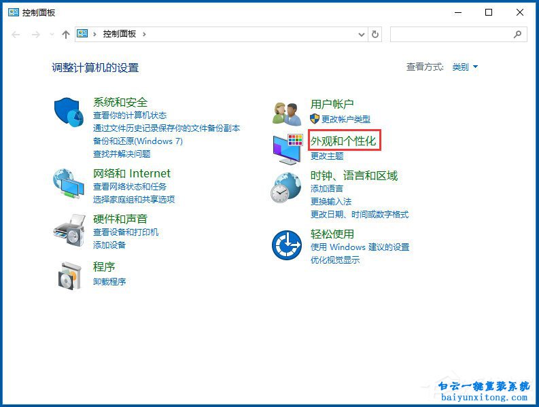Click the Clock, Language and Region globe-clock icon
Screen dimensions: 539x407
tap(286, 188)
